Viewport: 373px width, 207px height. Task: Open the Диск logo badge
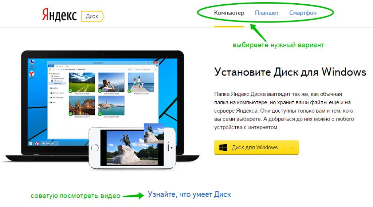click(93, 16)
